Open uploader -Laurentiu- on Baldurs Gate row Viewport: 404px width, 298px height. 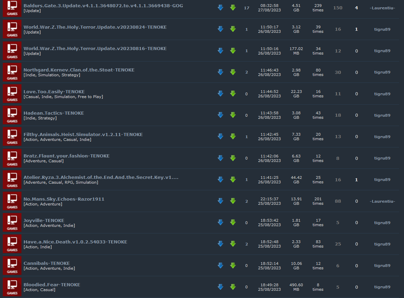click(382, 8)
